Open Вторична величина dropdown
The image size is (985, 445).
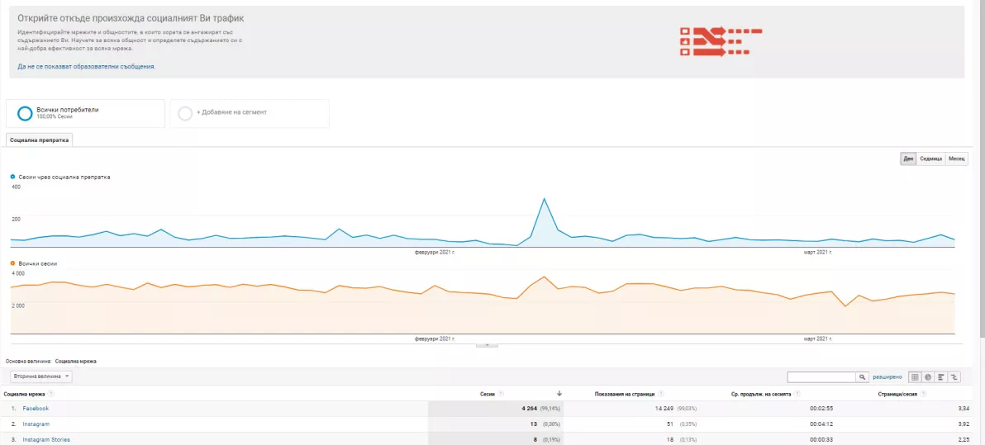coord(40,376)
